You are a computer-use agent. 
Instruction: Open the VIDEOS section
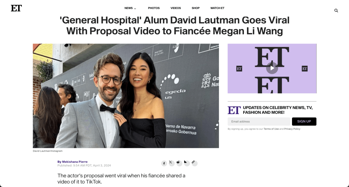point(176,8)
